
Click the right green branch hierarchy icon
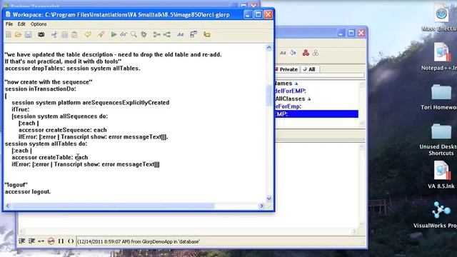[x=167, y=35]
